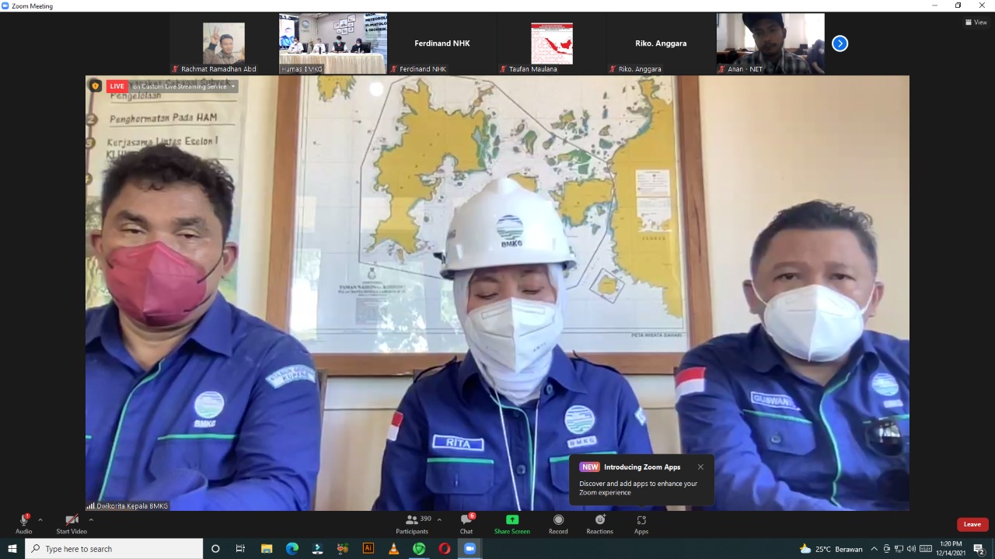The width and height of the screenshot is (995, 559).
Task: Turn on camera with Start Video
Action: [72, 523]
